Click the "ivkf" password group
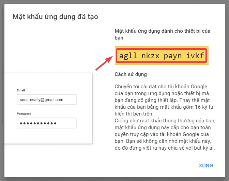Viewport: 229px width, 181px height. 195,56
